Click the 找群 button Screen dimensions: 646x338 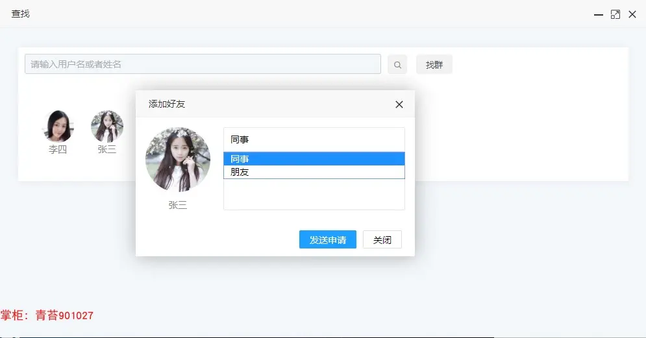click(x=434, y=65)
